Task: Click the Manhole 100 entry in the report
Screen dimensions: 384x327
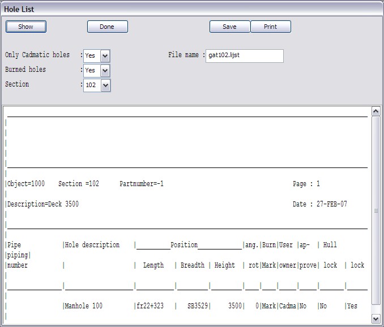Action: coord(84,306)
